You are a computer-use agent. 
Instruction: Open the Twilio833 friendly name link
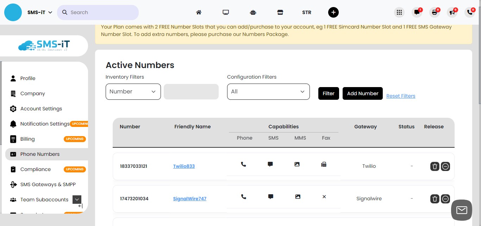point(184,166)
